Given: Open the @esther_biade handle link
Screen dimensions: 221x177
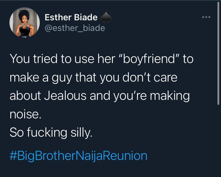Looking at the screenshot, I should (75, 28).
